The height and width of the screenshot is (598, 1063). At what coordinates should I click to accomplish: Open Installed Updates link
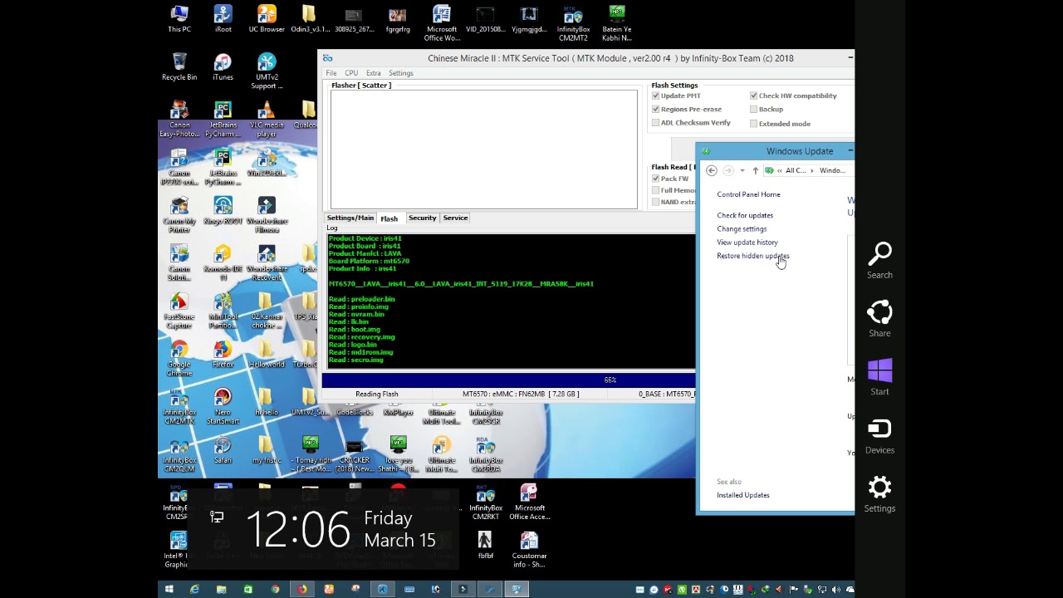pos(743,495)
